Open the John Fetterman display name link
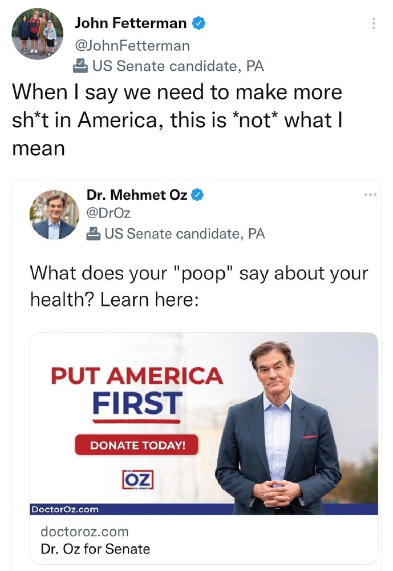The width and height of the screenshot is (393, 571). (131, 23)
